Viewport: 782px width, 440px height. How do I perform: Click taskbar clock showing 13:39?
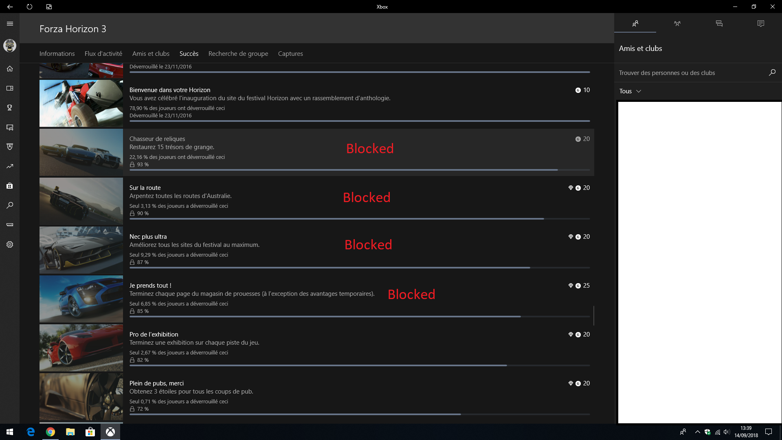[x=746, y=432]
